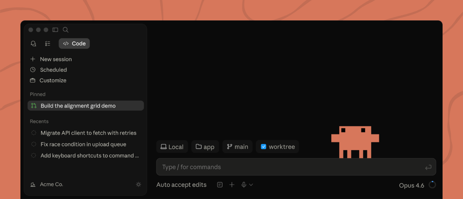This screenshot has height=199, width=463.
Task: Click the circular usage ring indicator
Action: [x=432, y=185]
